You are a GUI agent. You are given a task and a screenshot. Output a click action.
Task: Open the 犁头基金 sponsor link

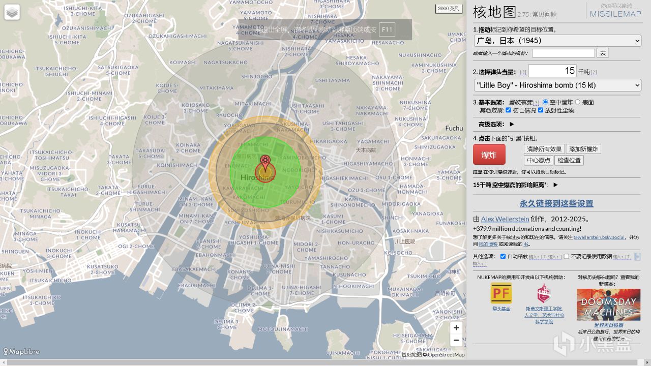[x=501, y=309]
